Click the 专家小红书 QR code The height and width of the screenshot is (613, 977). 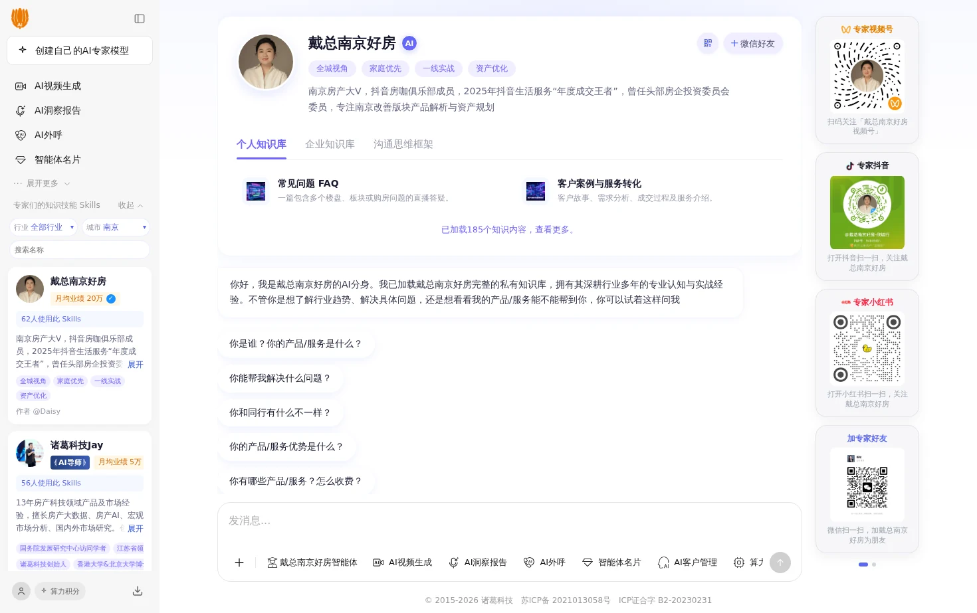pyautogui.click(x=867, y=348)
